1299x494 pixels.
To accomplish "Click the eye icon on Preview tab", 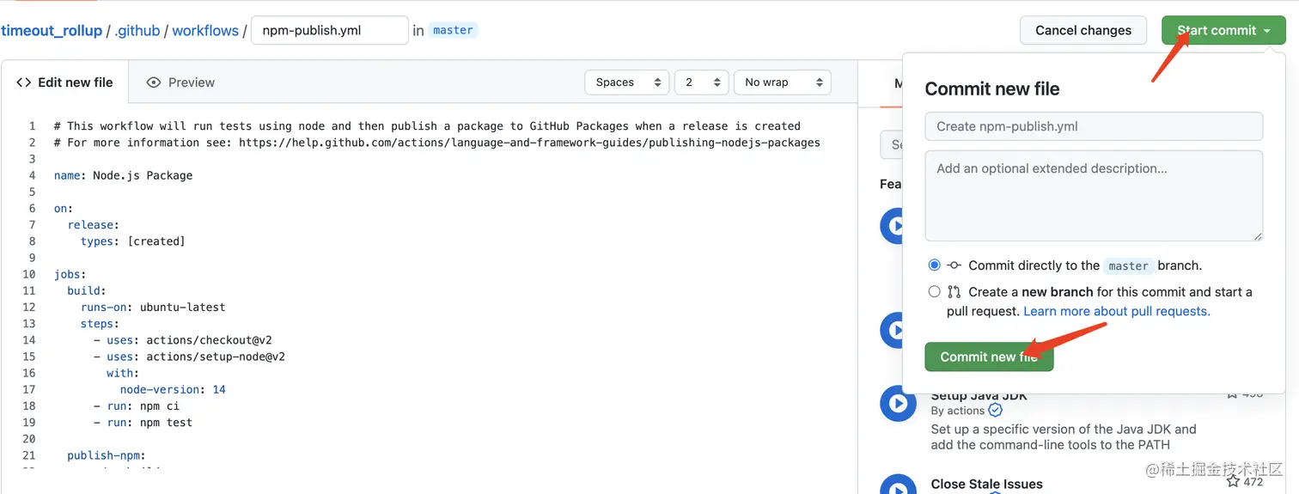I will pyautogui.click(x=154, y=82).
